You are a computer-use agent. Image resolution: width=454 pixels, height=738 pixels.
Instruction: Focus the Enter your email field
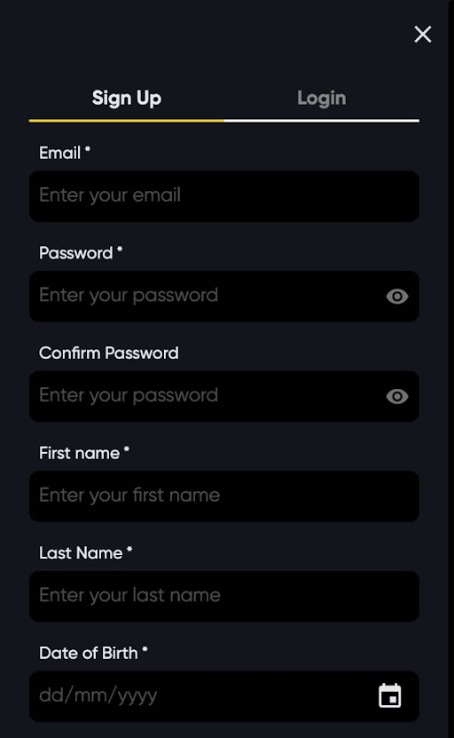pos(224,196)
